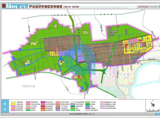Pick the brown first-class industrial land swatch
Screen dimensions: 160x120
[x=58, y=106]
